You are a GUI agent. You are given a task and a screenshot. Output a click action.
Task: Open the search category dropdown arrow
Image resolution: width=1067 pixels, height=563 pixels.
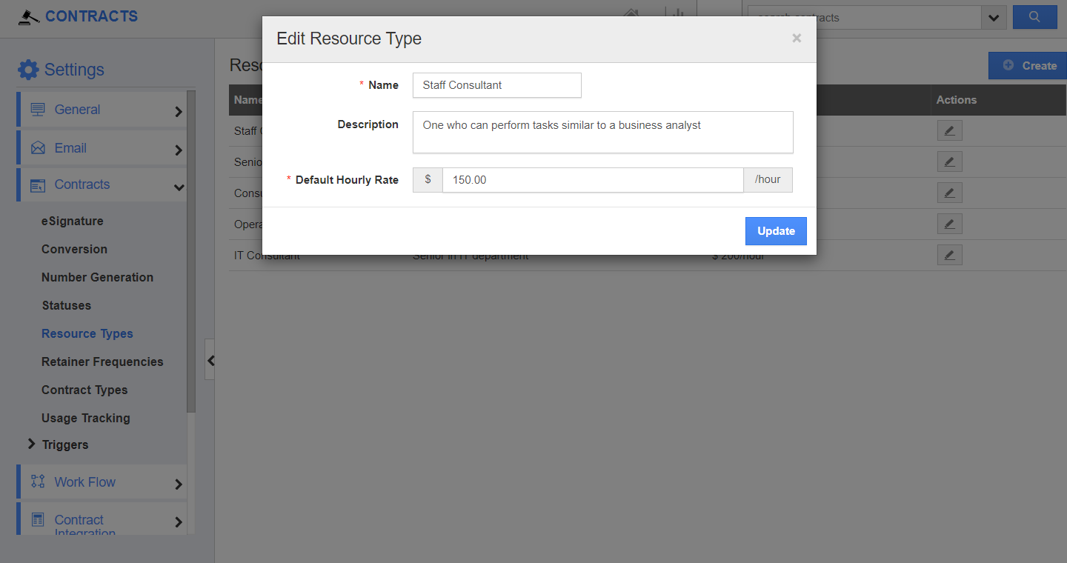coord(994,17)
